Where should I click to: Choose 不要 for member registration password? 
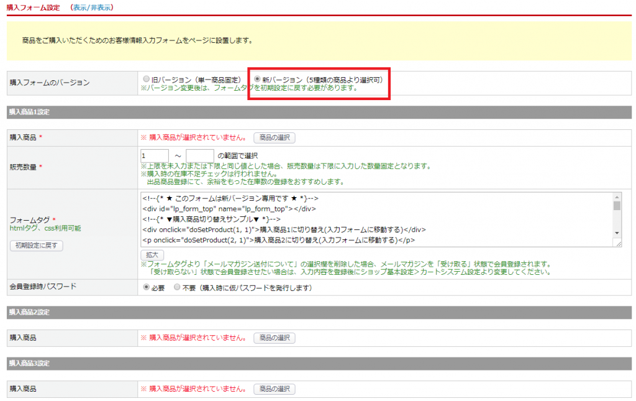point(177,288)
